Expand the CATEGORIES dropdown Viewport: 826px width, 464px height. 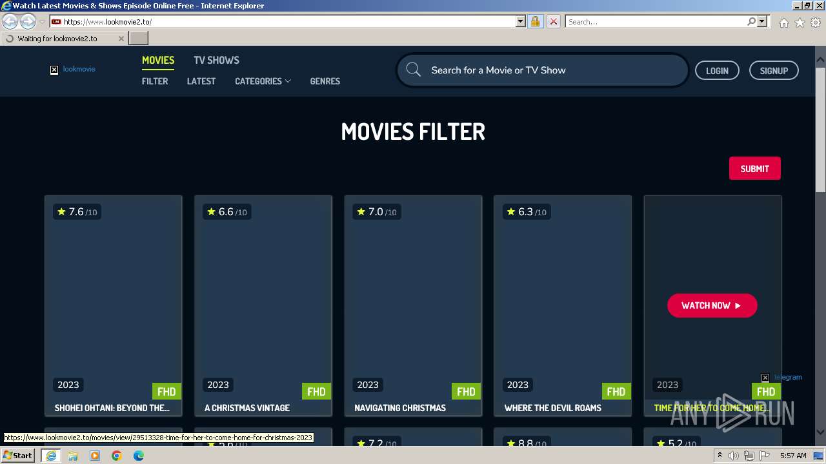263,81
